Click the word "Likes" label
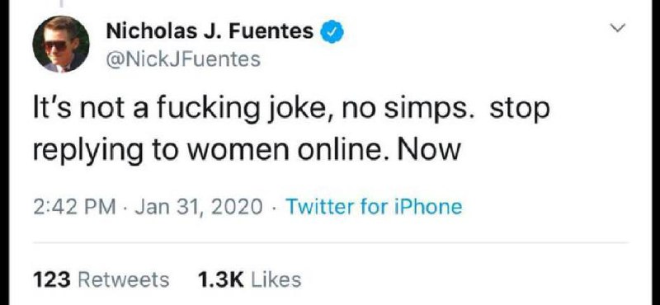660x305 pixels. click(276, 279)
